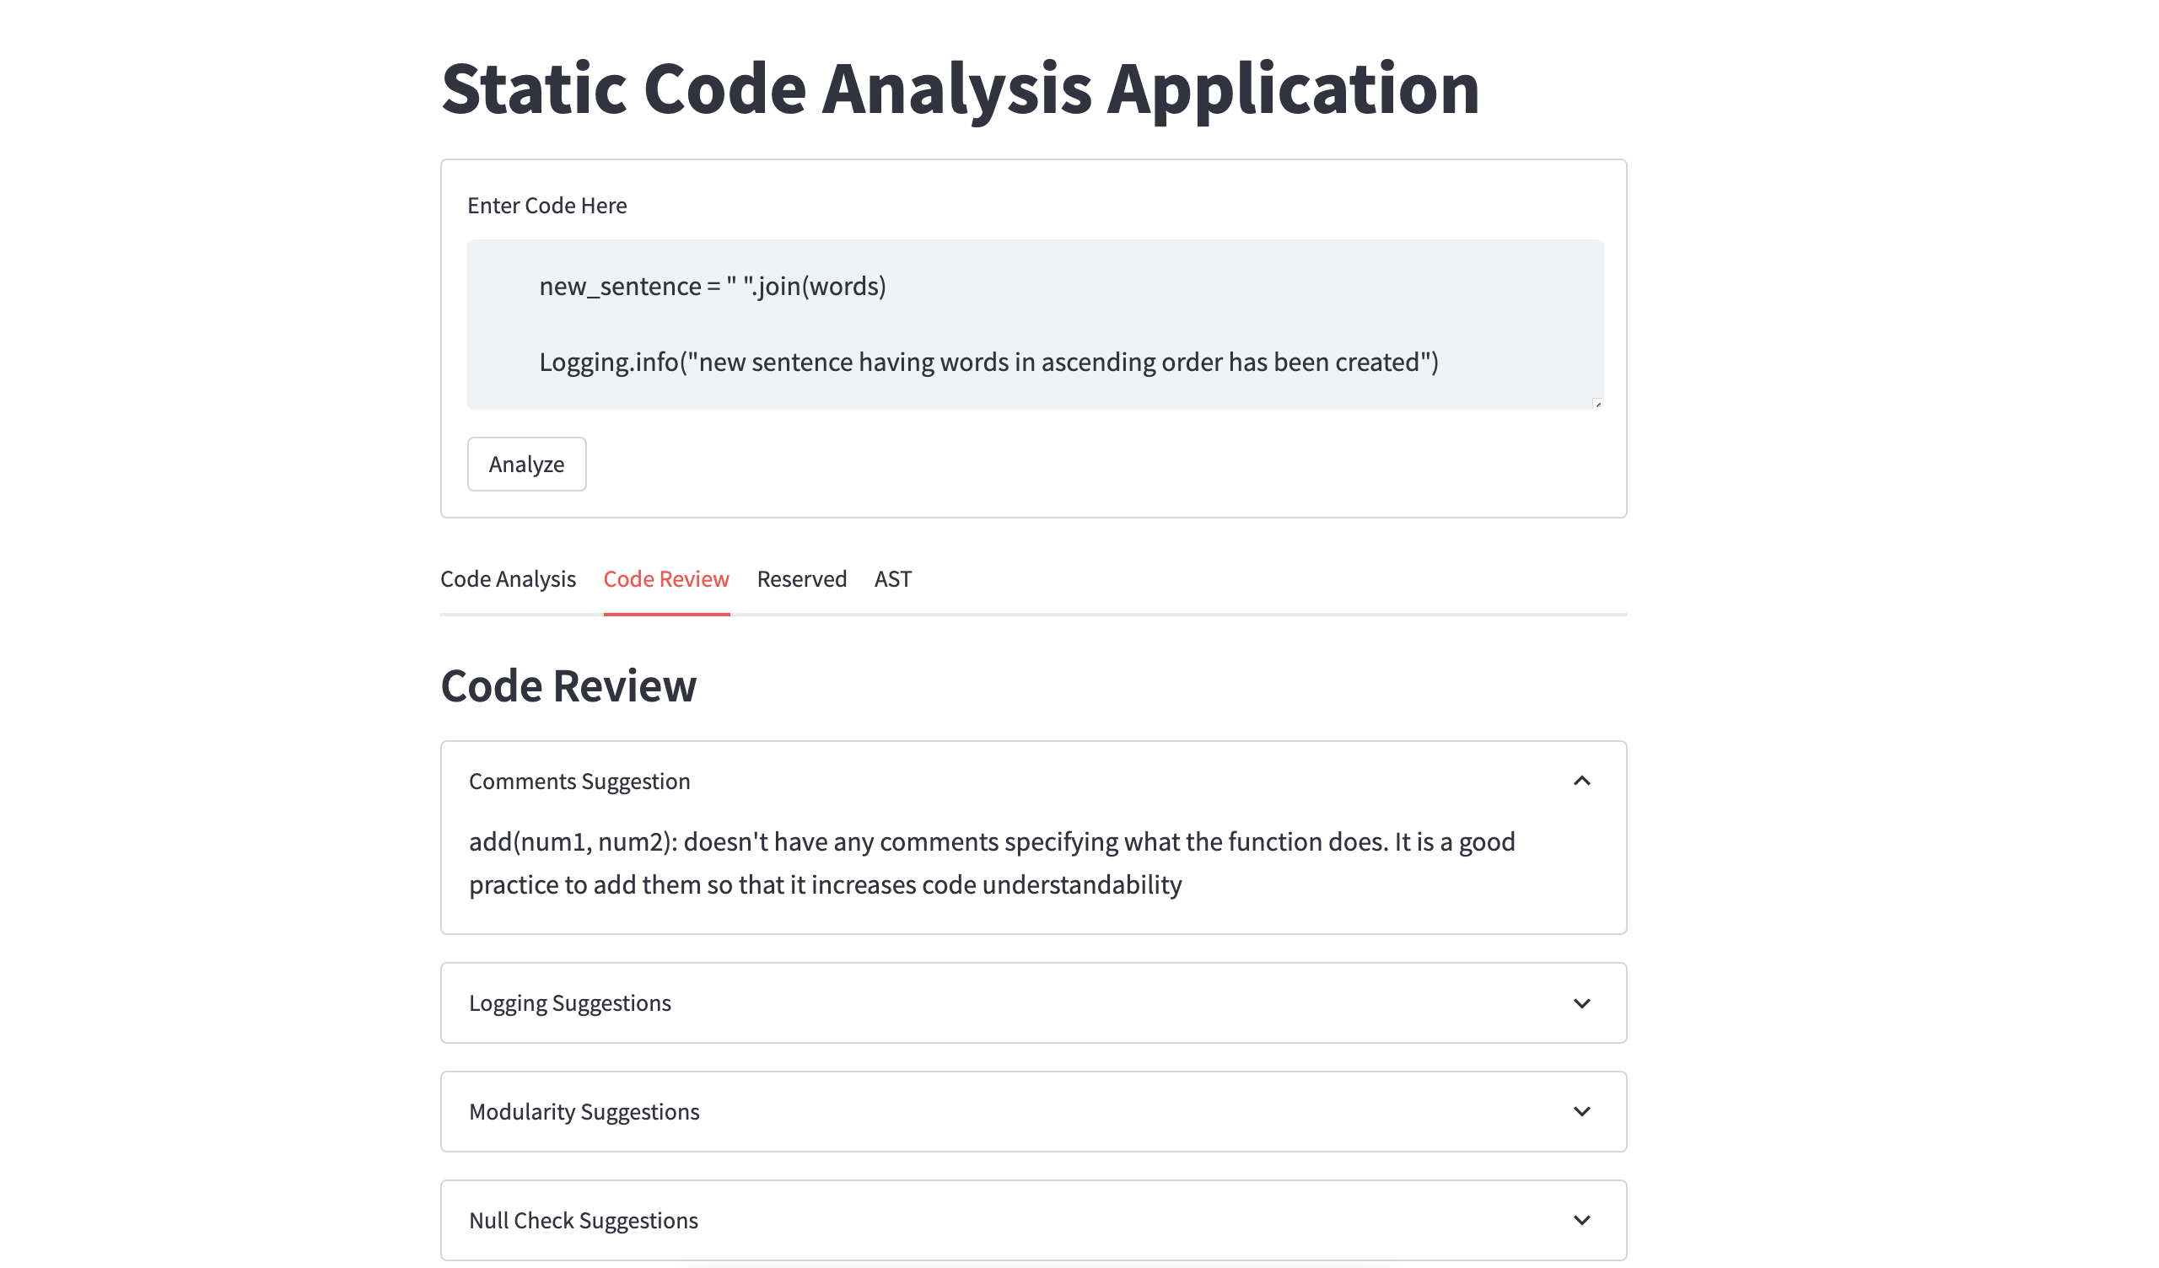Click the Null Check Suggestions chevron icon
Image resolution: width=2159 pixels, height=1268 pixels.
1581,1220
